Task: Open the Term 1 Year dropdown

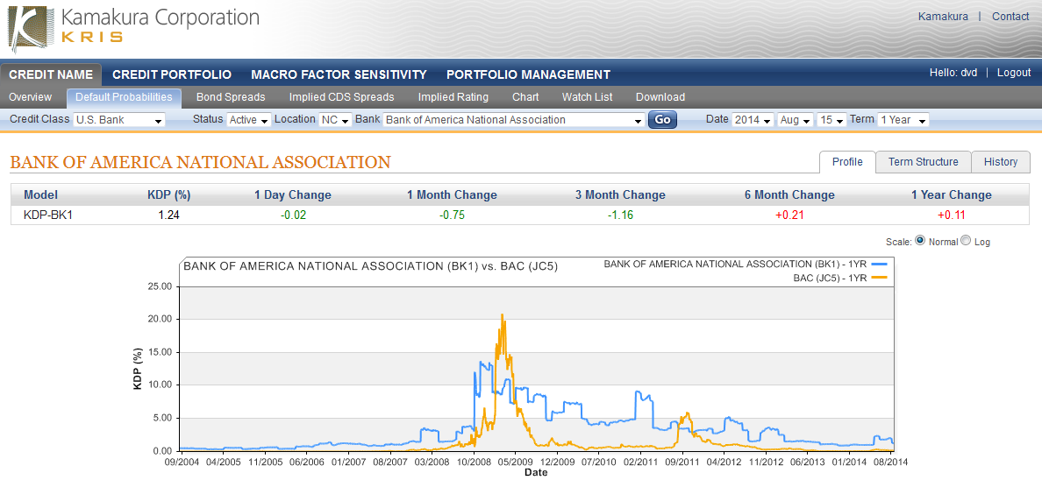Action: (x=903, y=120)
